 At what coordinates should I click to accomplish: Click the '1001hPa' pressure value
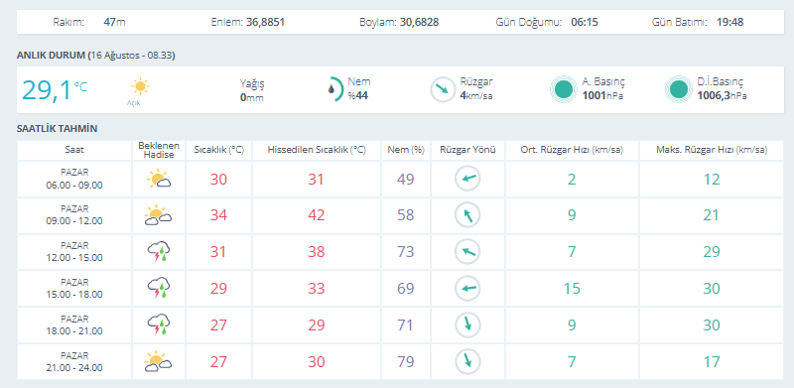[x=602, y=95]
